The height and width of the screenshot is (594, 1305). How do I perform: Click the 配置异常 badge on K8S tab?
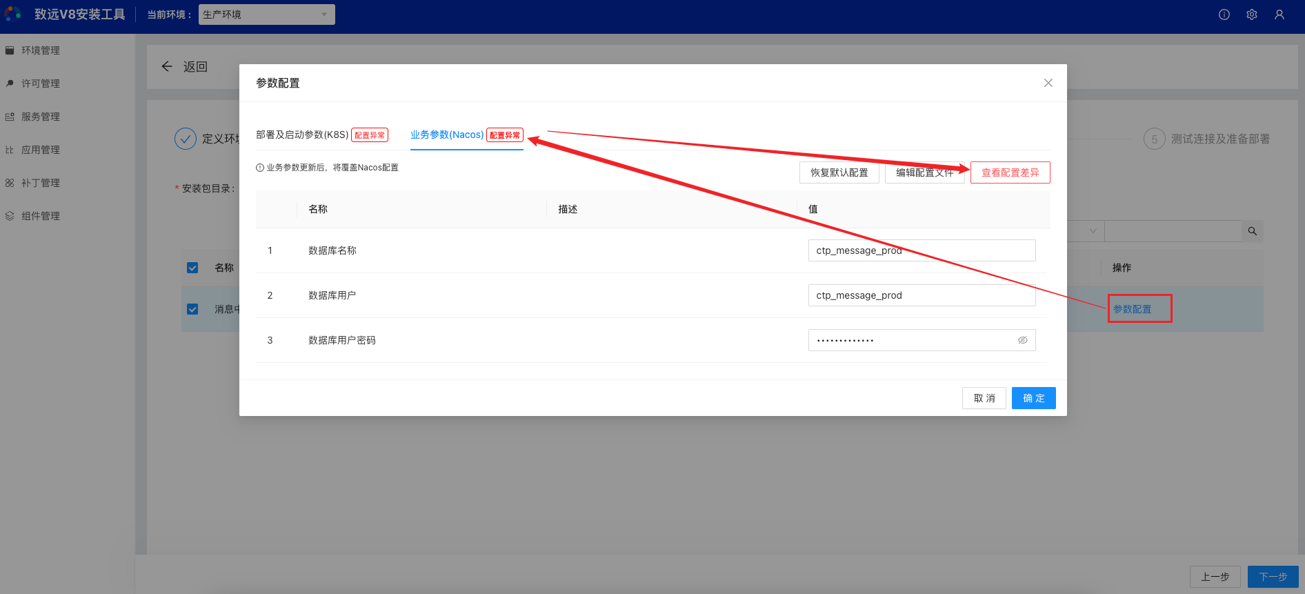coord(370,135)
